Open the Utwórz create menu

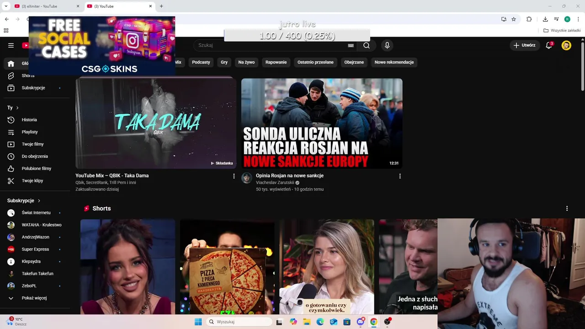click(x=524, y=45)
